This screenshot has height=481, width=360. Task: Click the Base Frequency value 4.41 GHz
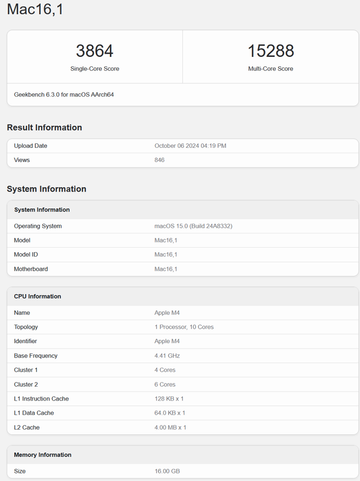pyautogui.click(x=167, y=356)
